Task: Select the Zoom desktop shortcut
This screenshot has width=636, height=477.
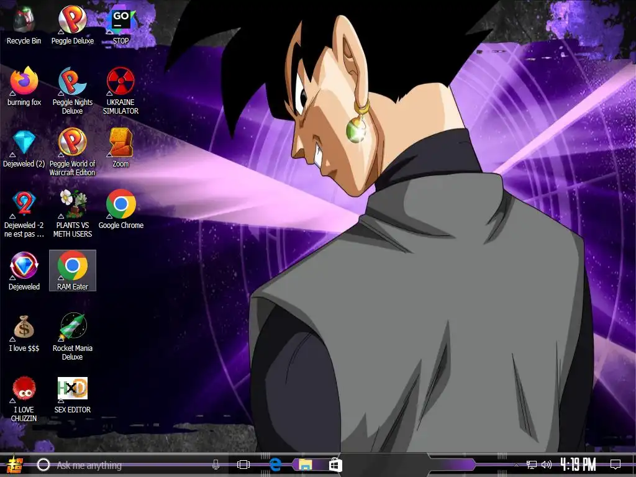Action: click(120, 148)
